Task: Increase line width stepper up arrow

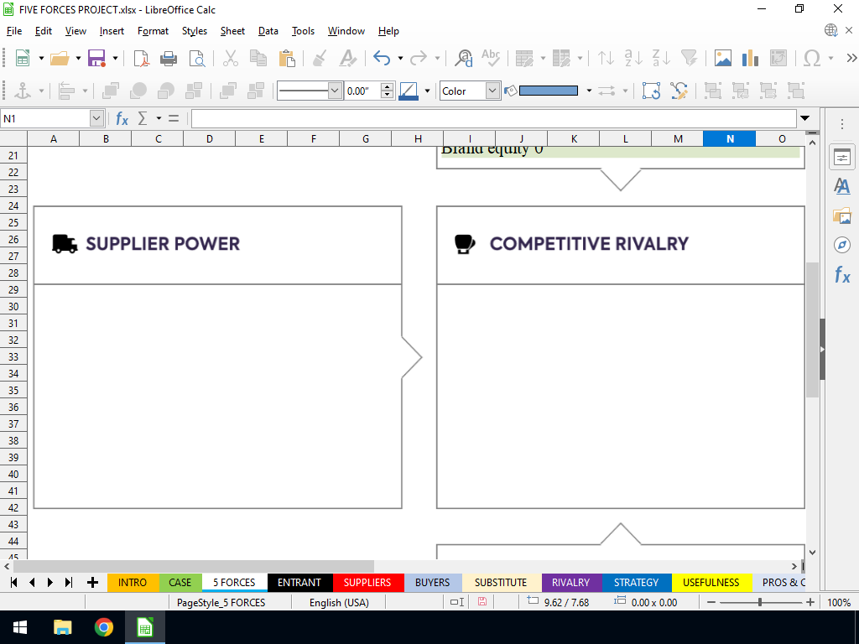Action: pos(387,87)
